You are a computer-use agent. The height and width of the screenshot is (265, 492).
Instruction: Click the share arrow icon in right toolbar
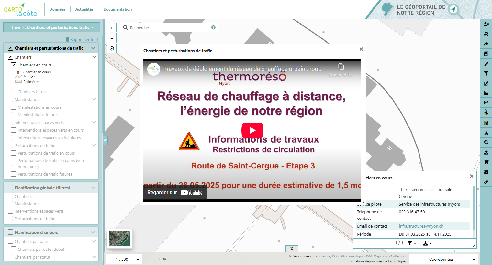point(486,44)
